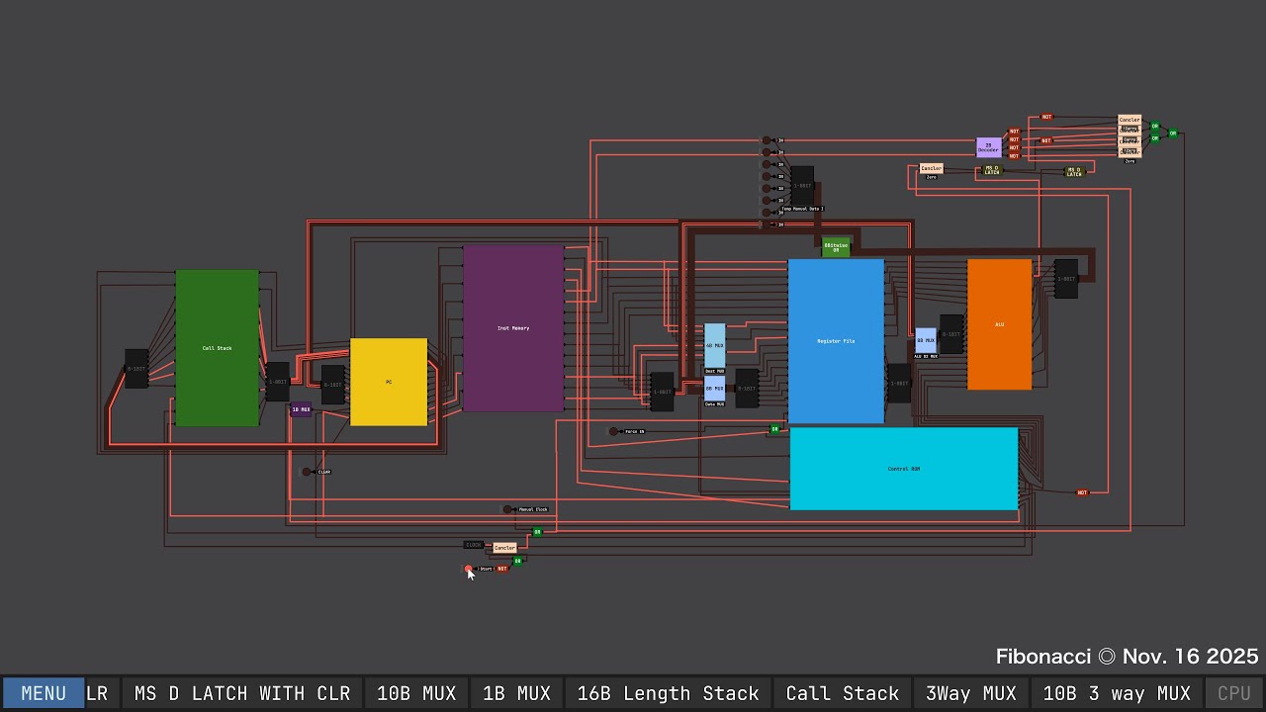1266x712 pixels.
Task: Click the 1-8BIT chip right of ALU
Action: 1065,279
